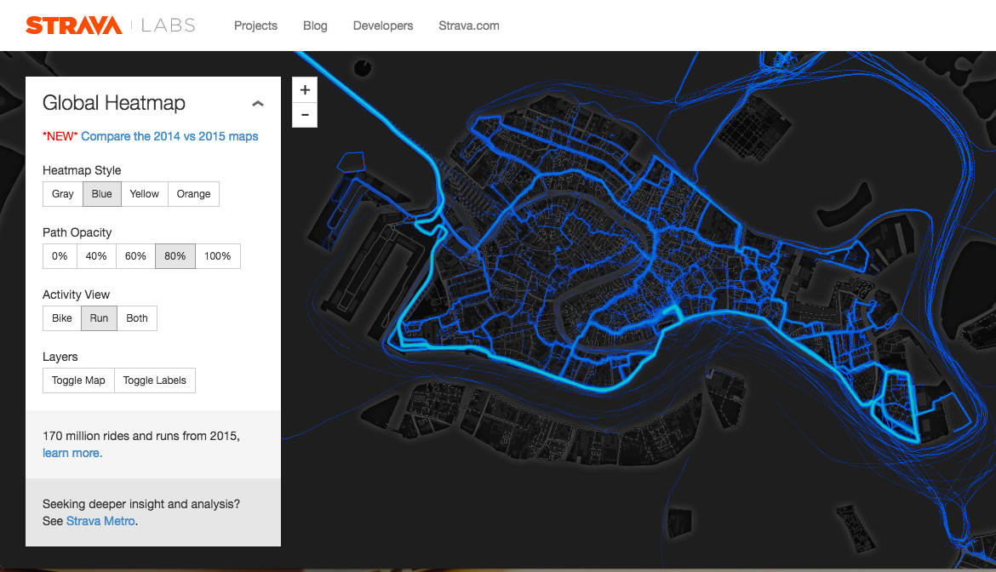Click the Global Heatmap title

point(114,103)
